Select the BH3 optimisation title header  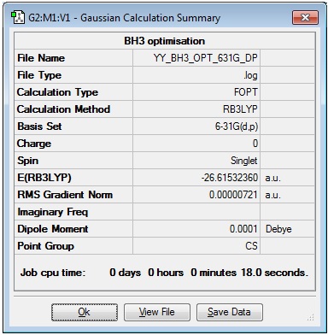[x=165, y=41]
